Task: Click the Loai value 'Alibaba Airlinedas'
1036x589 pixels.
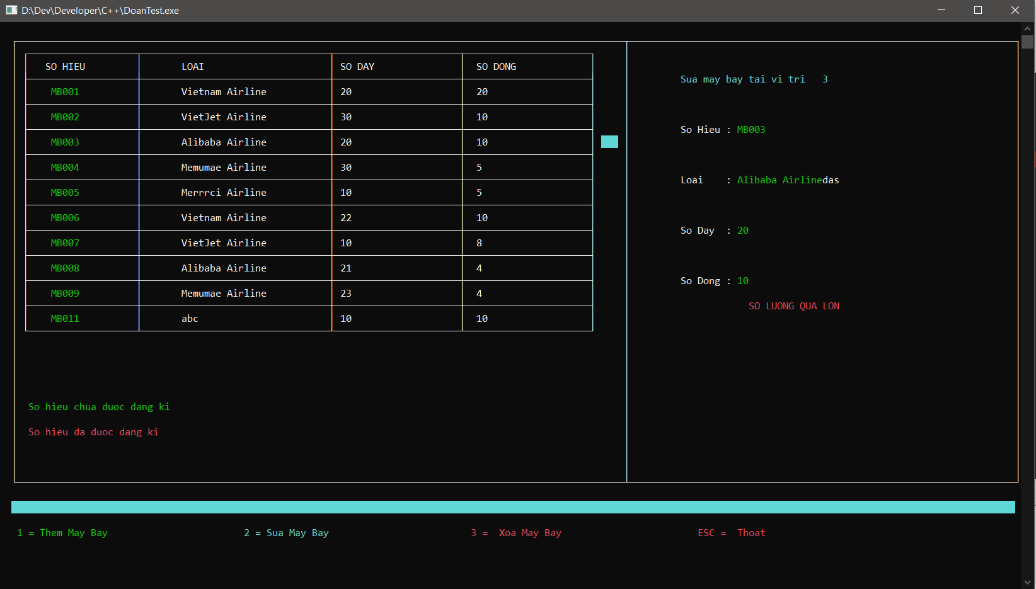Action: [x=788, y=180]
